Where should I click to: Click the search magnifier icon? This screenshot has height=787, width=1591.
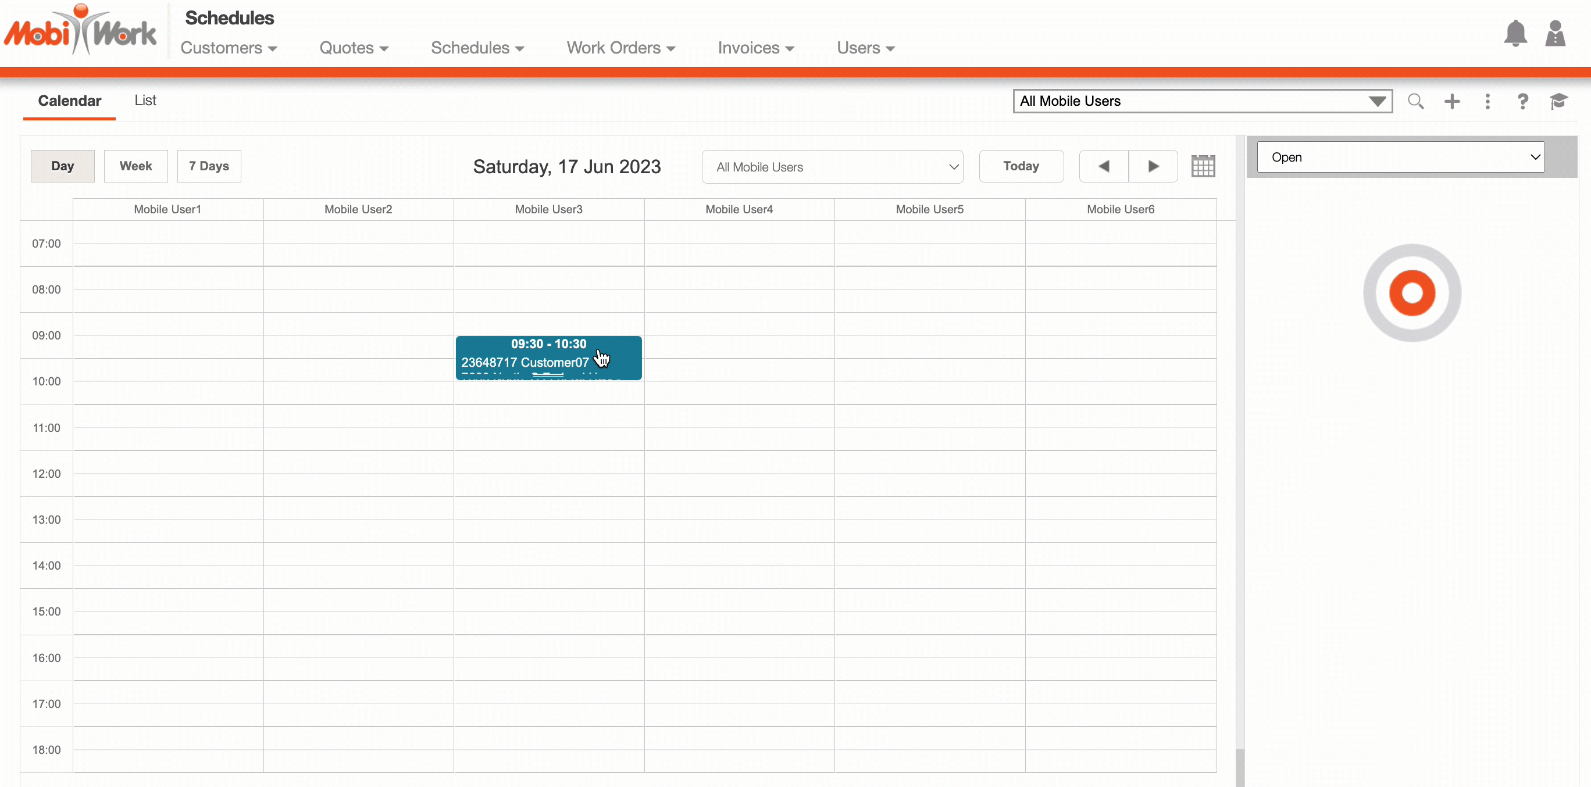point(1415,101)
